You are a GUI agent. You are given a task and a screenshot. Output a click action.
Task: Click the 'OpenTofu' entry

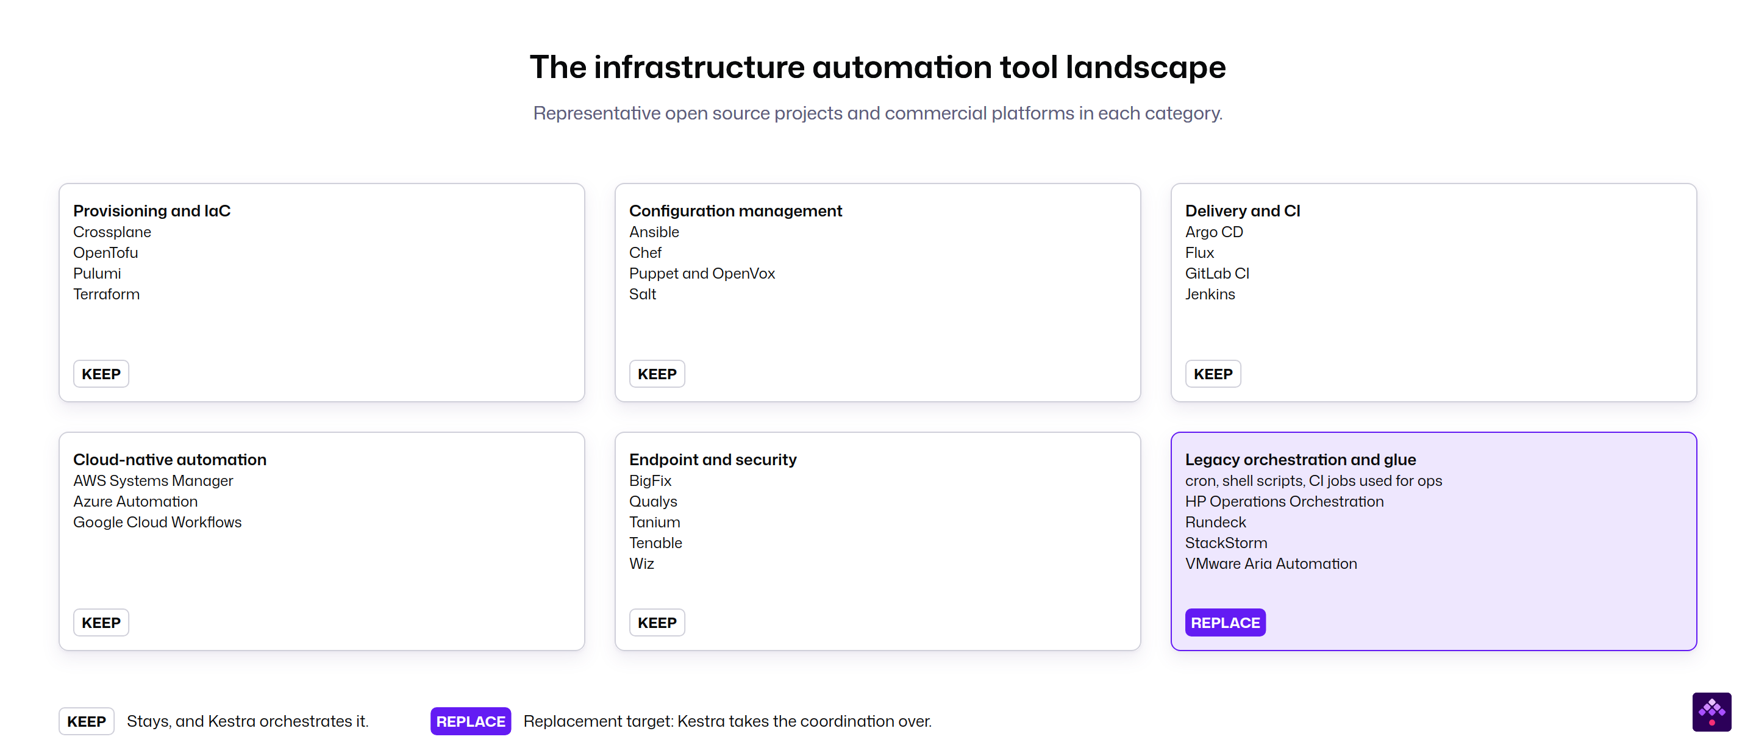coord(105,253)
